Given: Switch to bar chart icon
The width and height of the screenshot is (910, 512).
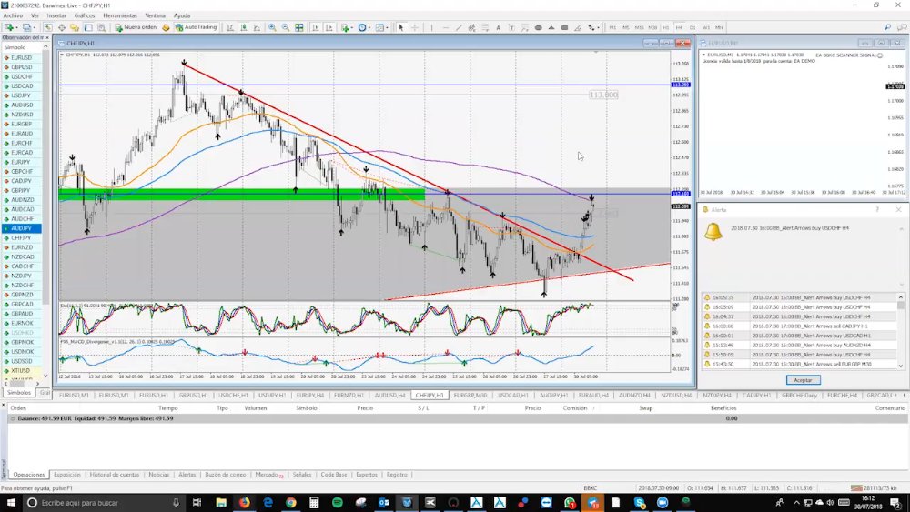Looking at the screenshot, I should pos(230,27).
